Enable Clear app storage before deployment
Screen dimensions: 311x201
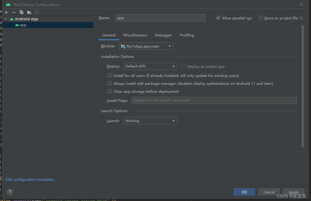[109, 91]
